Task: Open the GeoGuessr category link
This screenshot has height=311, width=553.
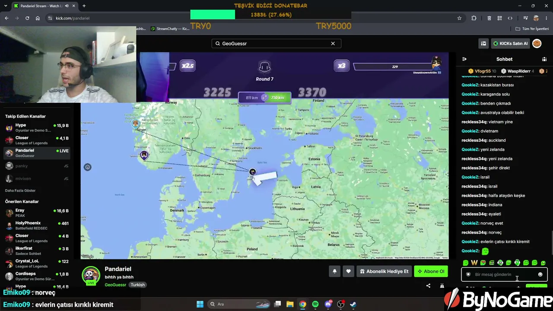Action: coord(115,285)
